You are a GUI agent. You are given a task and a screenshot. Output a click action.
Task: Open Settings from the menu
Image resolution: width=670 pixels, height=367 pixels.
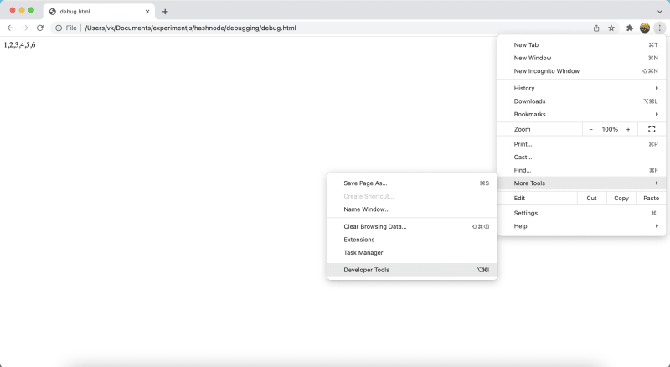coord(581,213)
